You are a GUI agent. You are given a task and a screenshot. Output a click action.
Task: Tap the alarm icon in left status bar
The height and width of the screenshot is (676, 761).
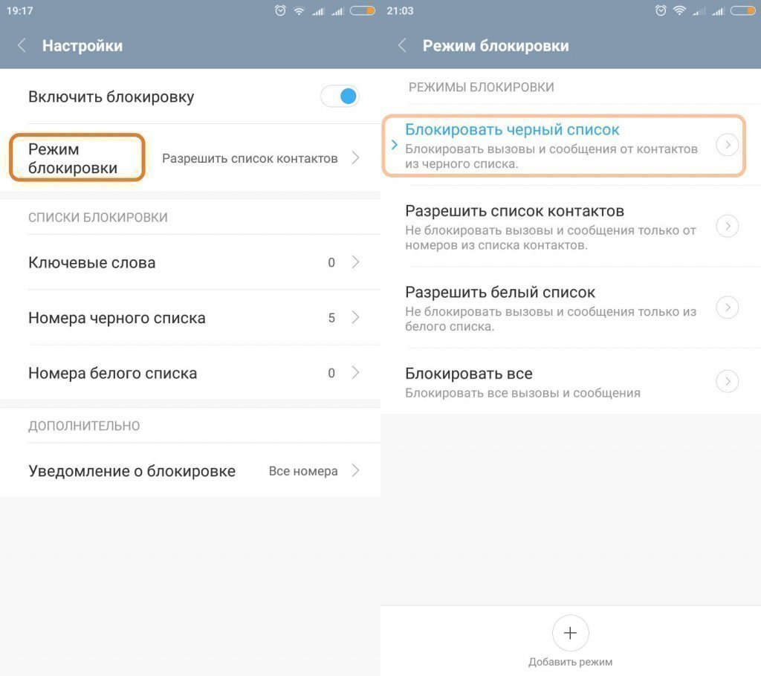280,10
